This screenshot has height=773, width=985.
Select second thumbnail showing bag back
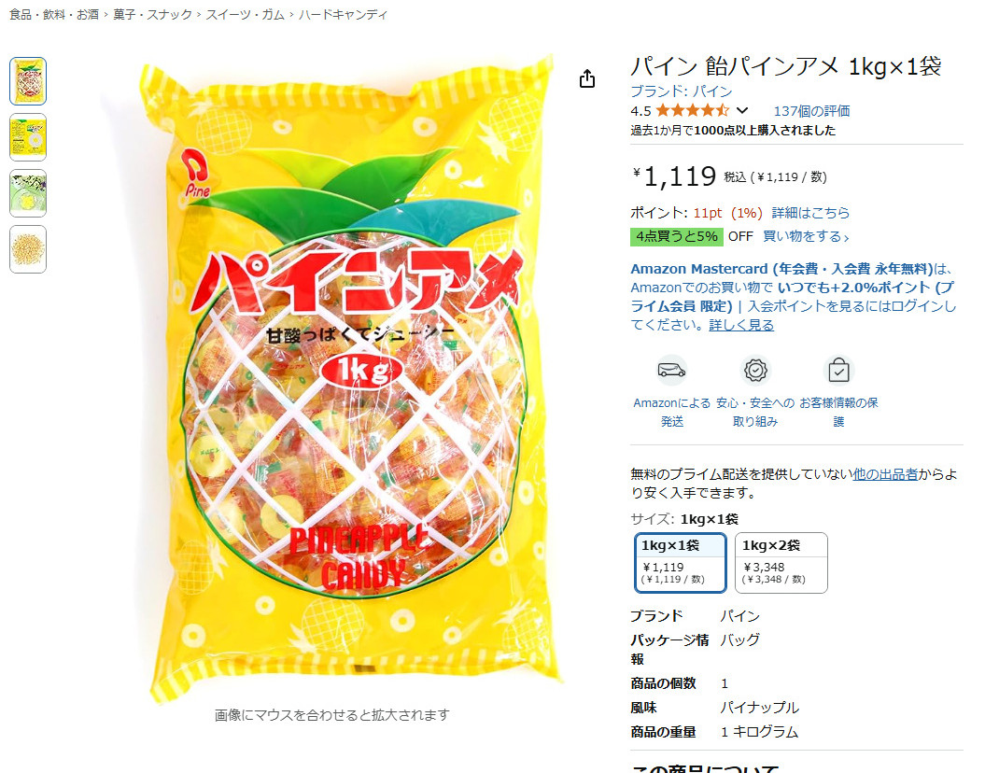(x=28, y=137)
